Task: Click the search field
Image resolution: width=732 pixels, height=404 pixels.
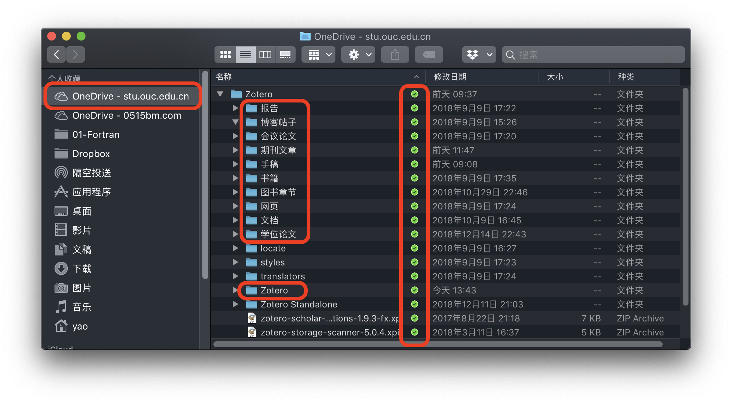Action: coord(593,55)
